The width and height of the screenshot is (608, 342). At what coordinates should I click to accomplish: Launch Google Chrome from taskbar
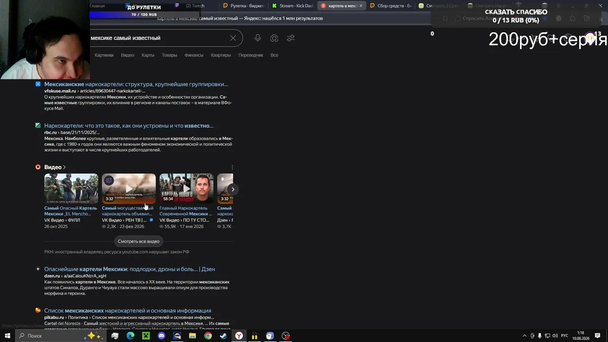click(x=208, y=336)
